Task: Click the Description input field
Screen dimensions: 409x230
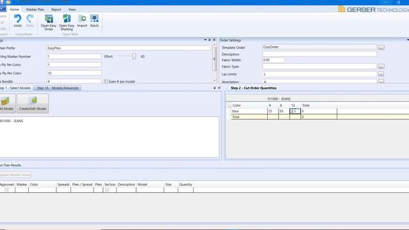Action: (320, 54)
